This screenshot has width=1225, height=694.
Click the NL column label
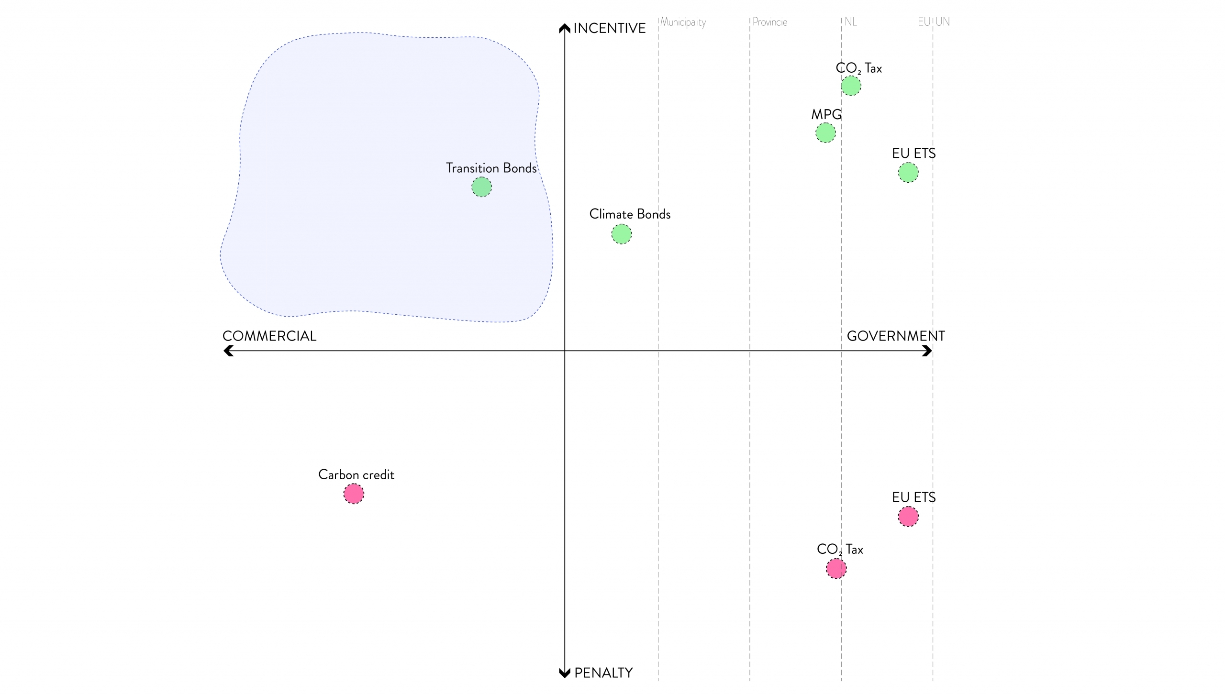[850, 22]
